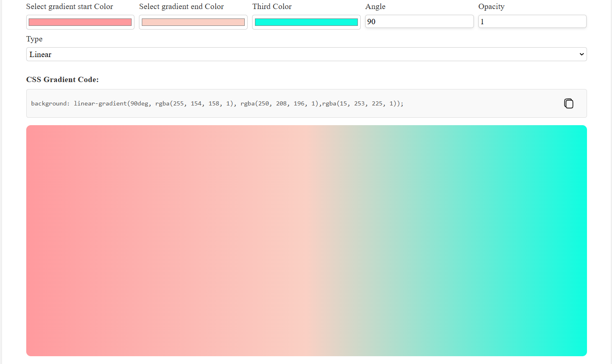Click the 'Third Color' label
The image size is (612, 364).
[272, 7]
